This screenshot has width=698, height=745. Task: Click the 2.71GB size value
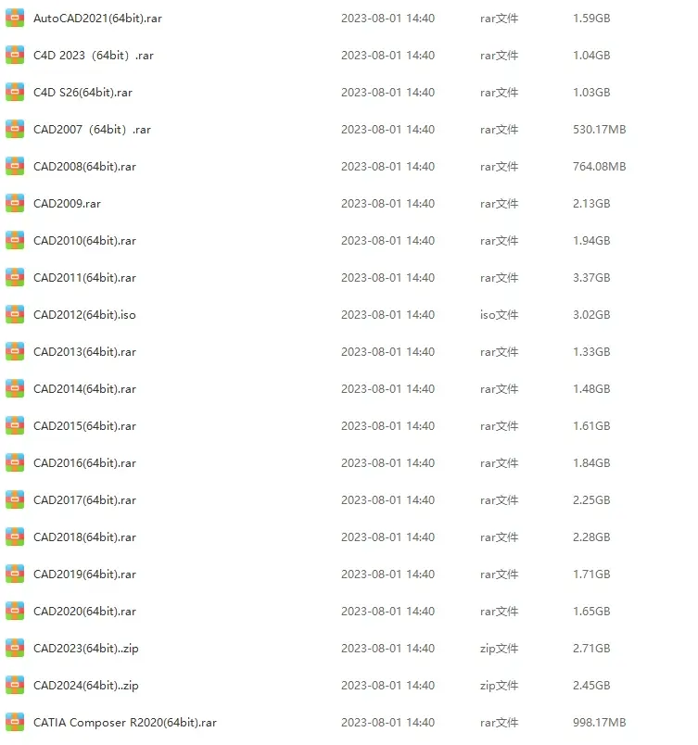click(x=591, y=648)
